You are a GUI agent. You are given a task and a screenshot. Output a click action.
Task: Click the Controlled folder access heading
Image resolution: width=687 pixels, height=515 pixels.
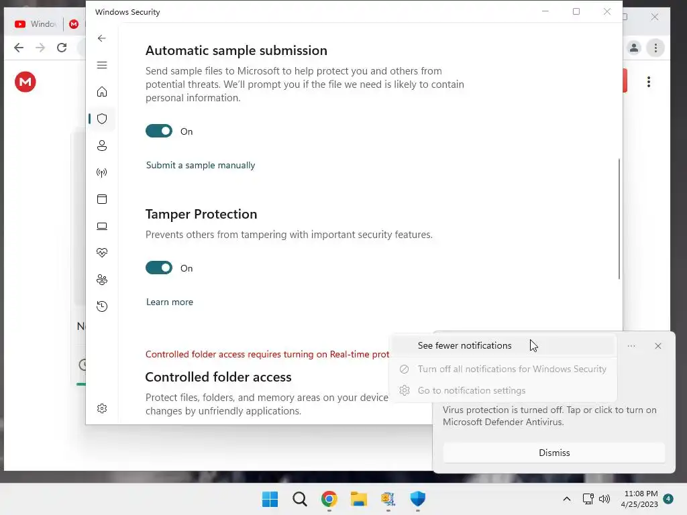[x=218, y=377]
